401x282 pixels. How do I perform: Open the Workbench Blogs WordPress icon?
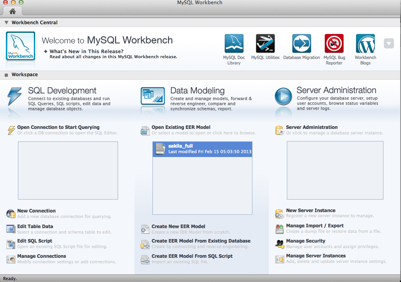(x=365, y=43)
